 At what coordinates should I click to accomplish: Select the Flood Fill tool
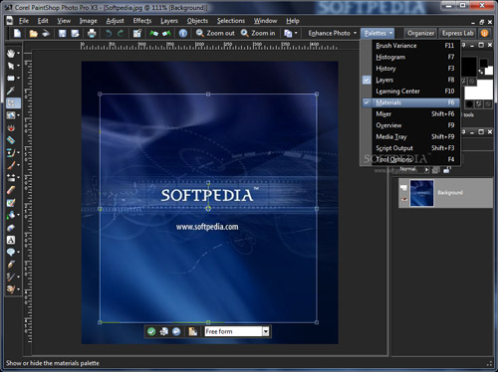pyautogui.click(x=11, y=215)
